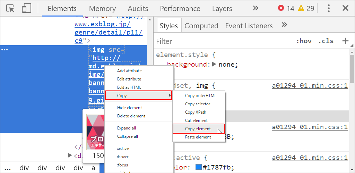The height and width of the screenshot is (173, 355).
Task: Click the scroll-up arrow of DOM tree
Action: pos(149,20)
